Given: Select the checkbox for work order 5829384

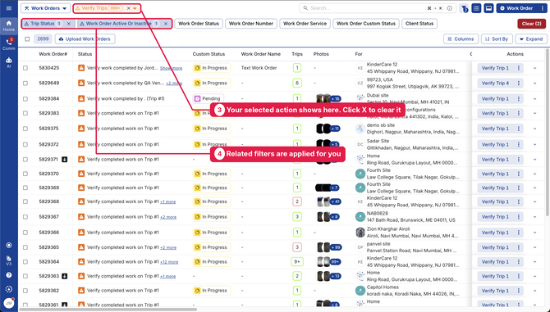Looking at the screenshot, I should (25, 98).
